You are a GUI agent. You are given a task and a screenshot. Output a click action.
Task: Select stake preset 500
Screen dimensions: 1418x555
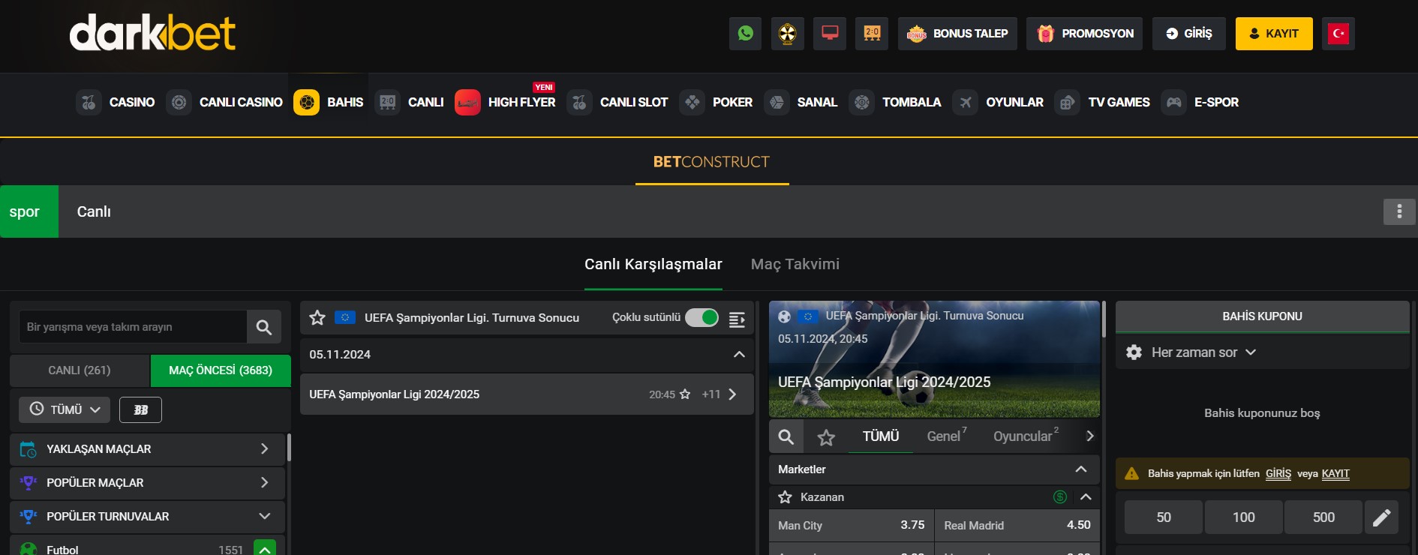tap(1323, 517)
